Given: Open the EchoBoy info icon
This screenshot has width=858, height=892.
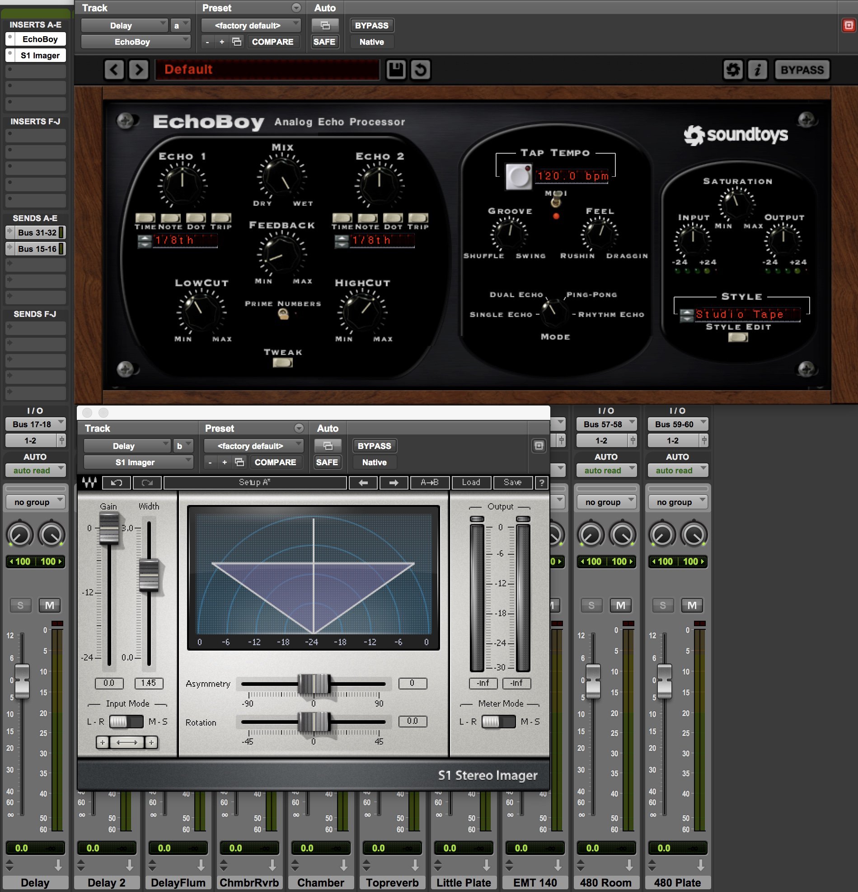Looking at the screenshot, I should (757, 70).
